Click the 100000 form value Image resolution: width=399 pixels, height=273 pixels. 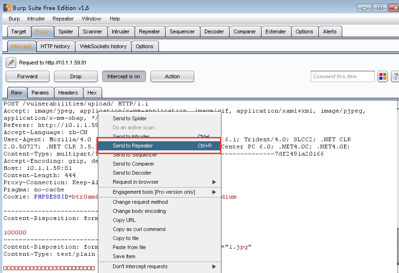click(15, 232)
